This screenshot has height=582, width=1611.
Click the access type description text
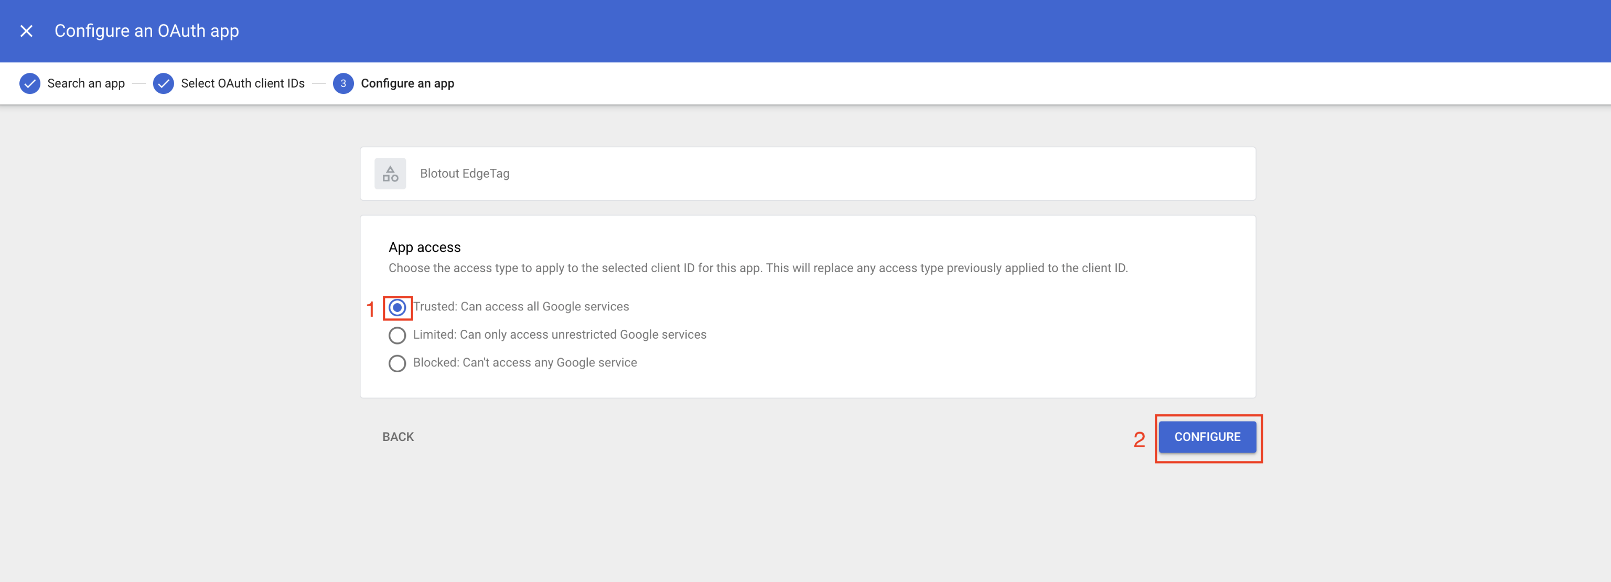[758, 268]
